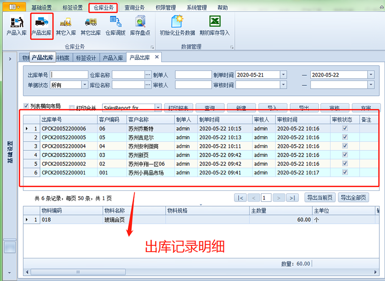
Task: Click the page number input box
Action: tap(266, 198)
